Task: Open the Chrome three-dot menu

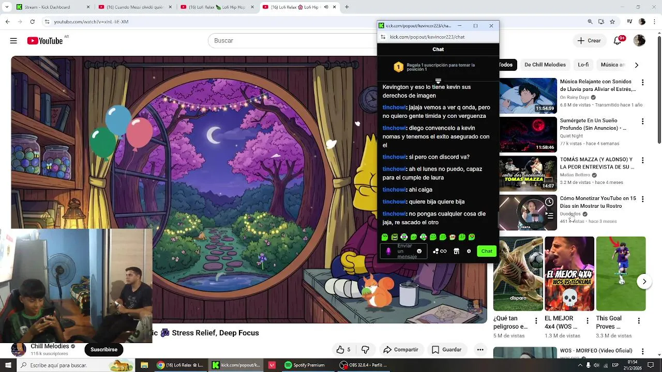Action: (x=655, y=22)
